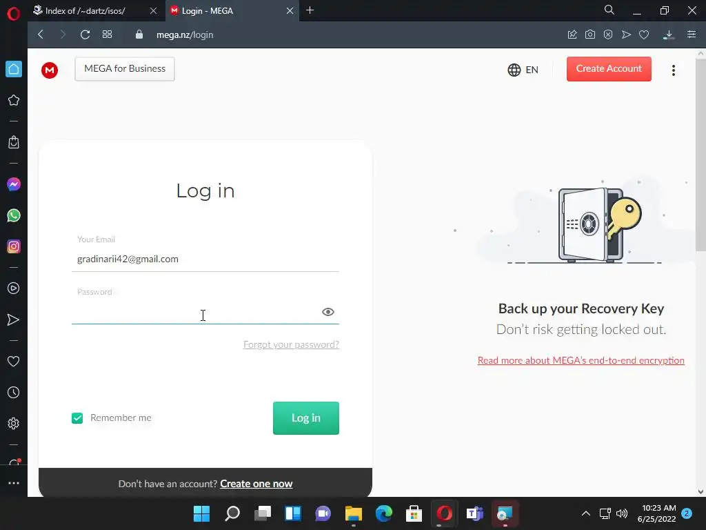Open Windows taskbar search

click(232, 513)
